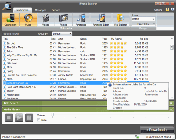
Task: Click the iPhone magnifier app logo
Action: click(7, 6)
